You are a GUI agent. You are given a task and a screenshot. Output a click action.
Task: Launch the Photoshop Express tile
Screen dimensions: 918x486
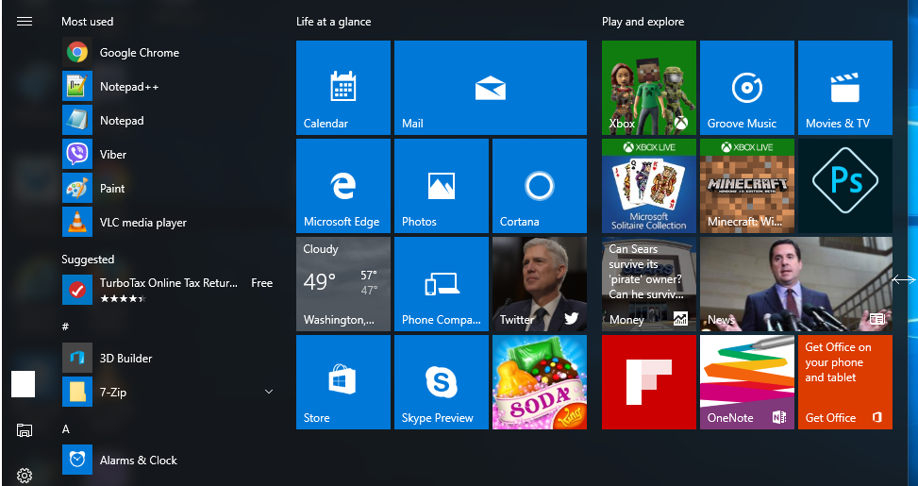845,186
